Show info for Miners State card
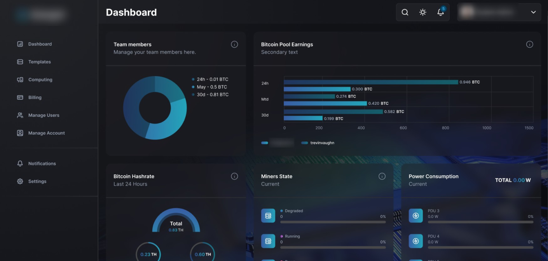This screenshot has height=261, width=548. tap(382, 176)
